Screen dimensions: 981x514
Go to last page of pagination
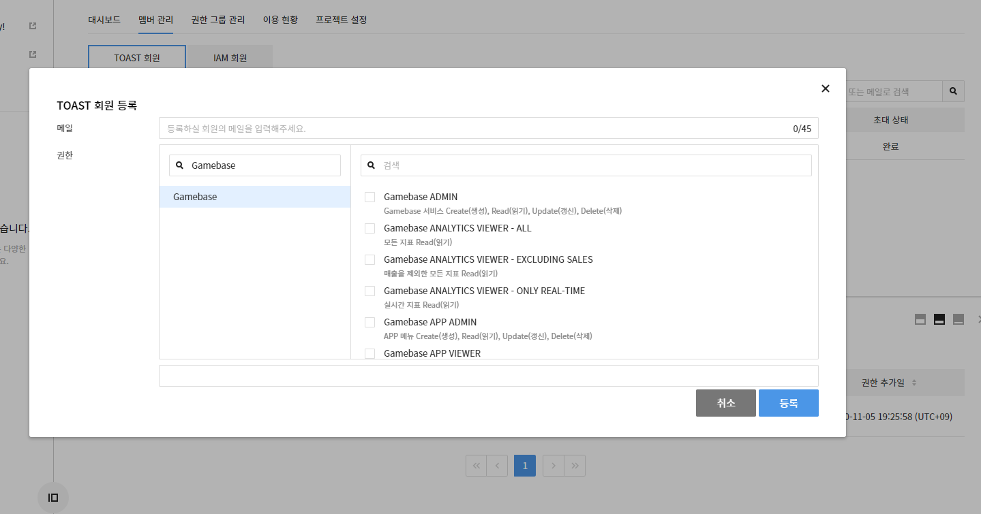point(575,466)
